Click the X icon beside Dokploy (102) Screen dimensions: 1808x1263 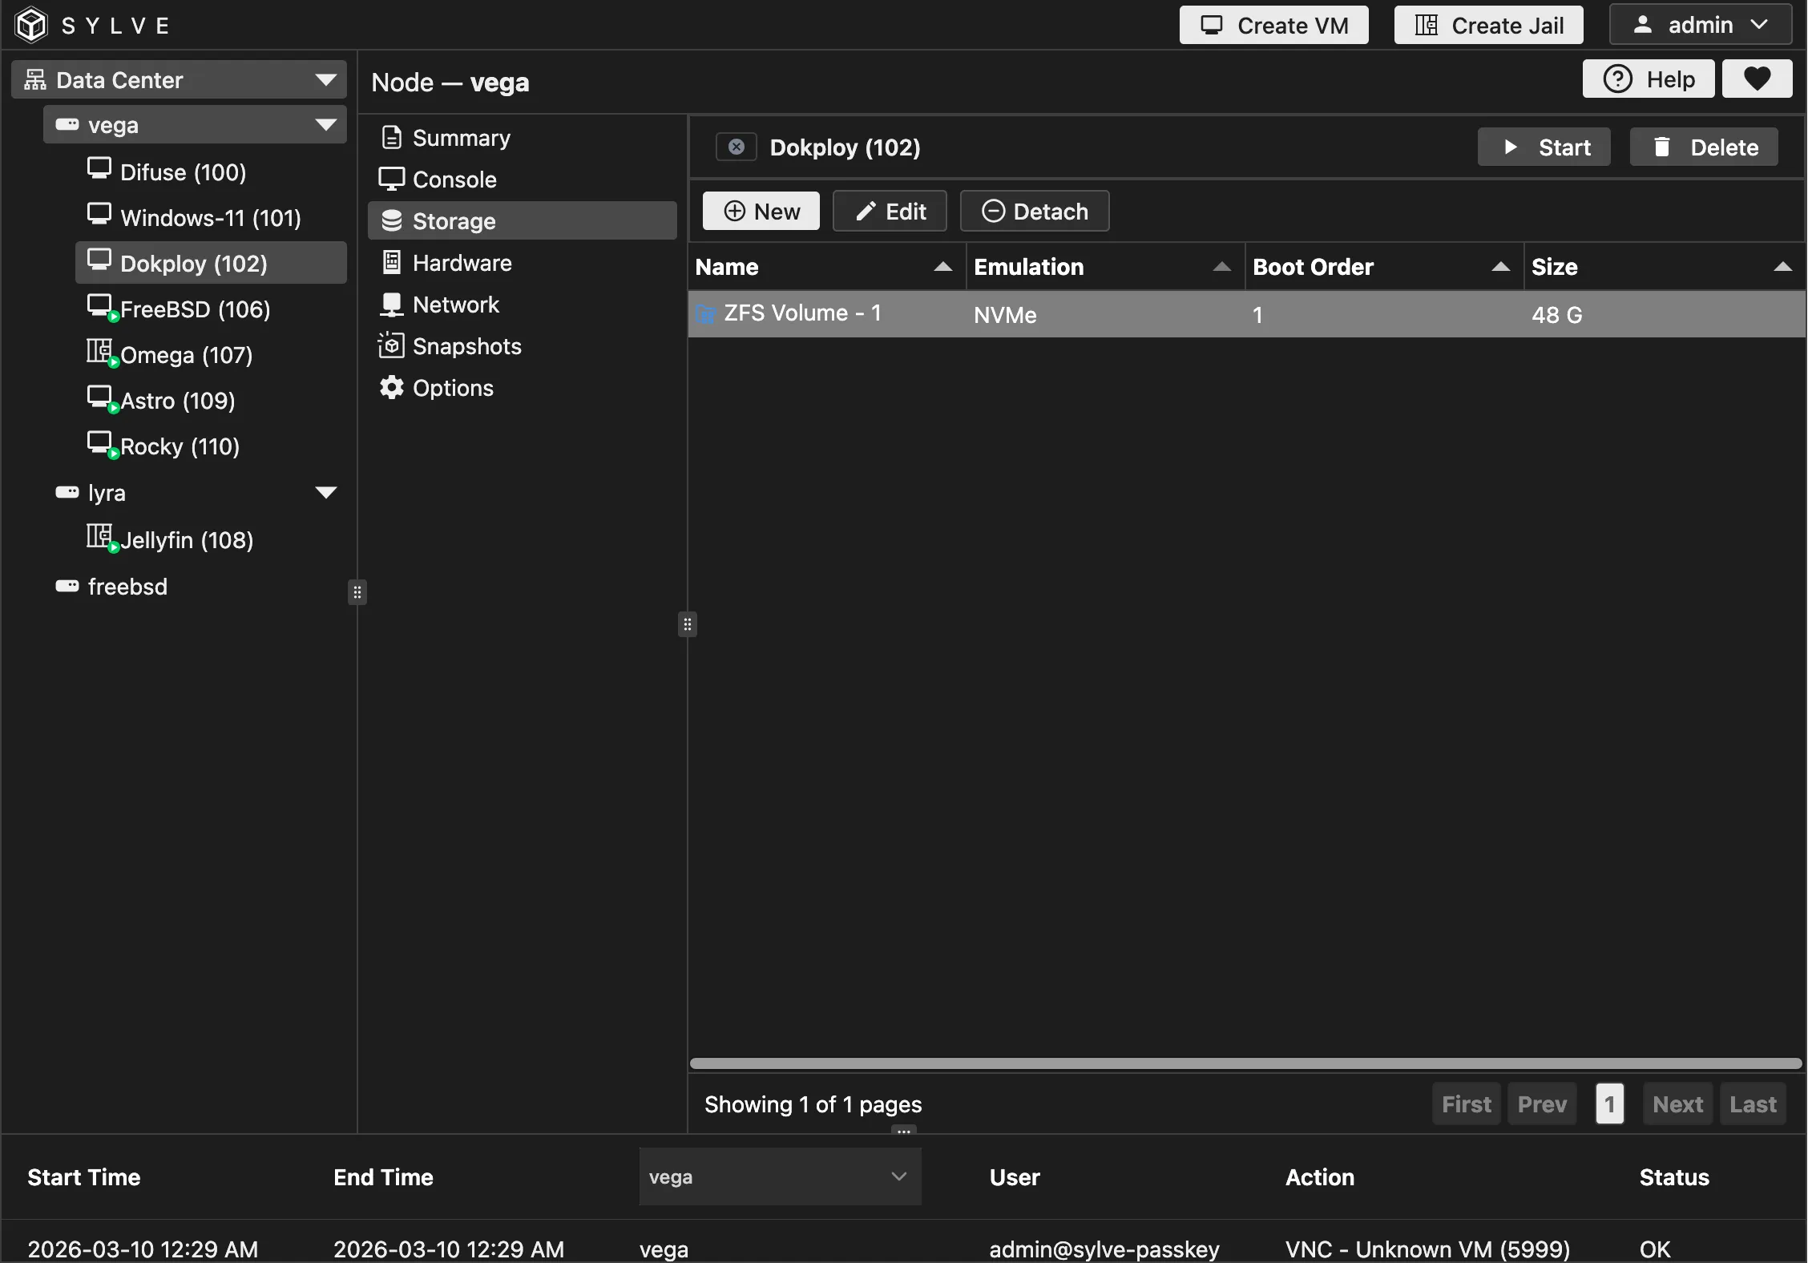(x=736, y=147)
